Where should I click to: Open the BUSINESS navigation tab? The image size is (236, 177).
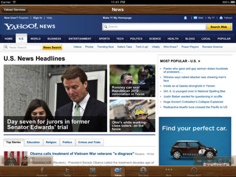click(x=54, y=39)
